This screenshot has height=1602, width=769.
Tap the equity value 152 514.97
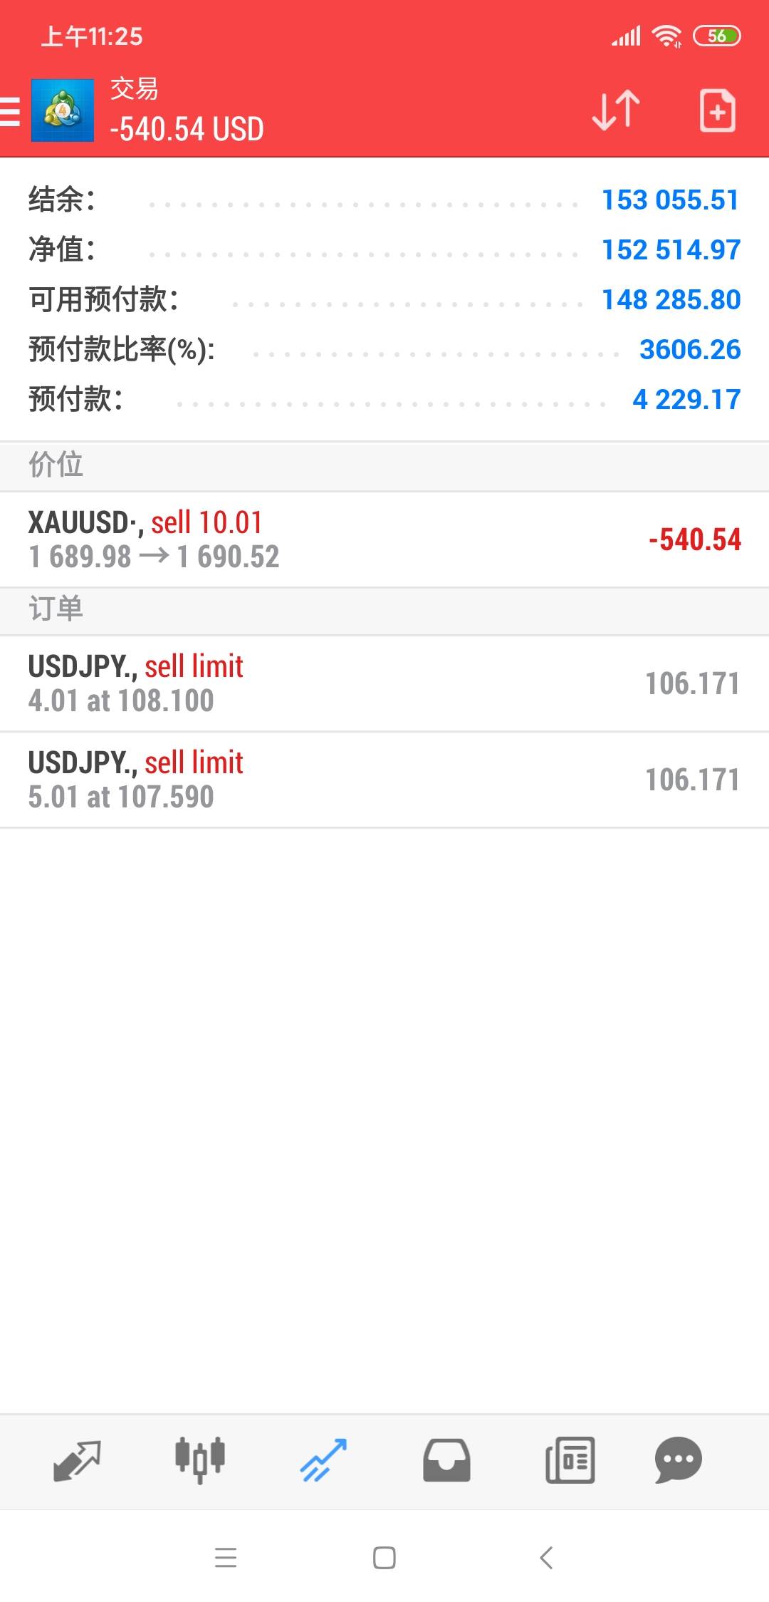(x=671, y=250)
